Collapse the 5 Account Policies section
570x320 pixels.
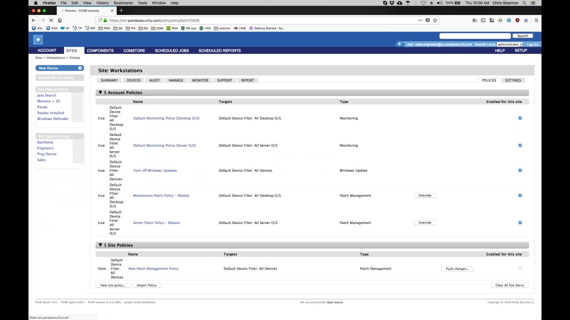click(100, 92)
